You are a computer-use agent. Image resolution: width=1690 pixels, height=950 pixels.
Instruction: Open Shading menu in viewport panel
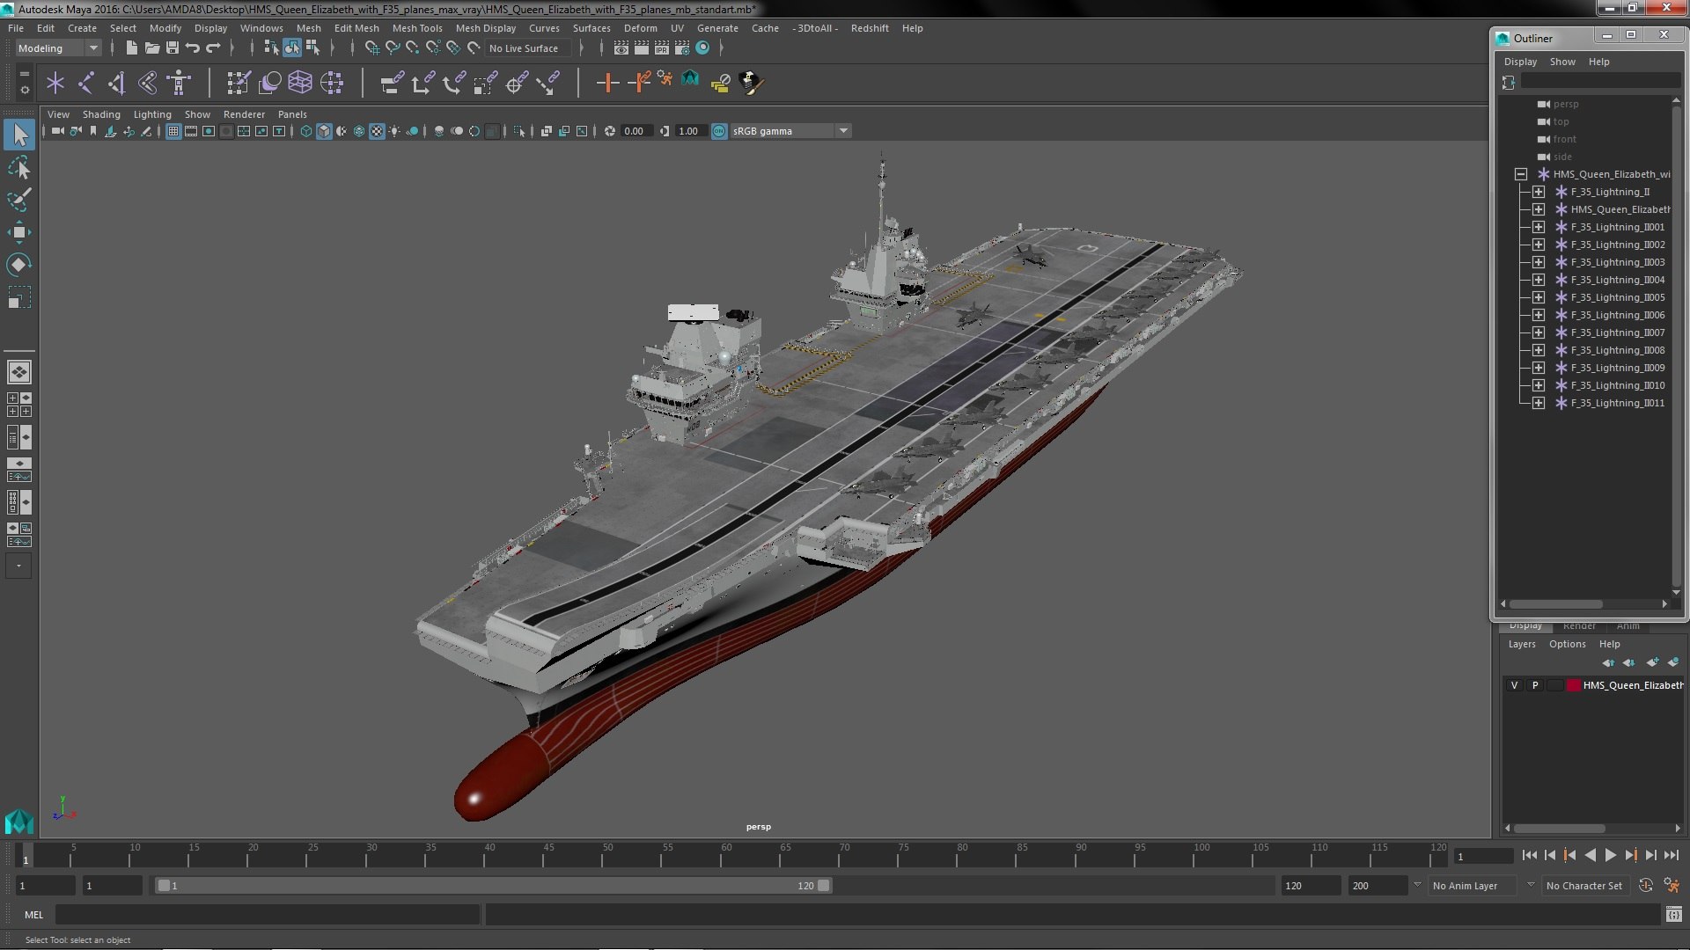(101, 114)
